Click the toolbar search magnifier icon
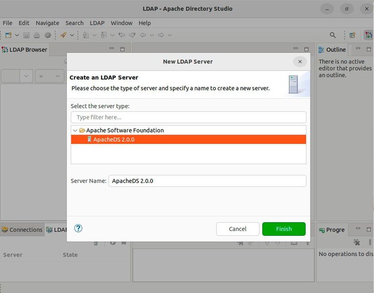The image size is (374, 293). 332,35
